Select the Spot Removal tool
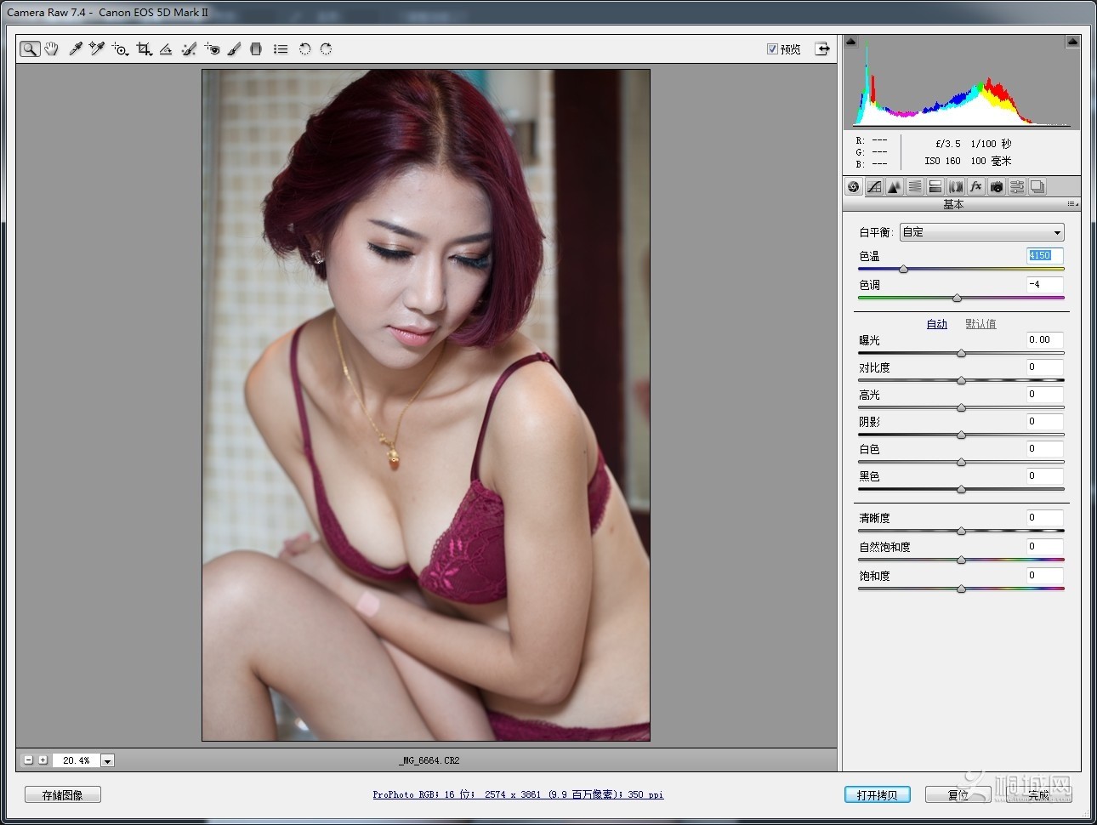The height and width of the screenshot is (825, 1097). [189, 49]
